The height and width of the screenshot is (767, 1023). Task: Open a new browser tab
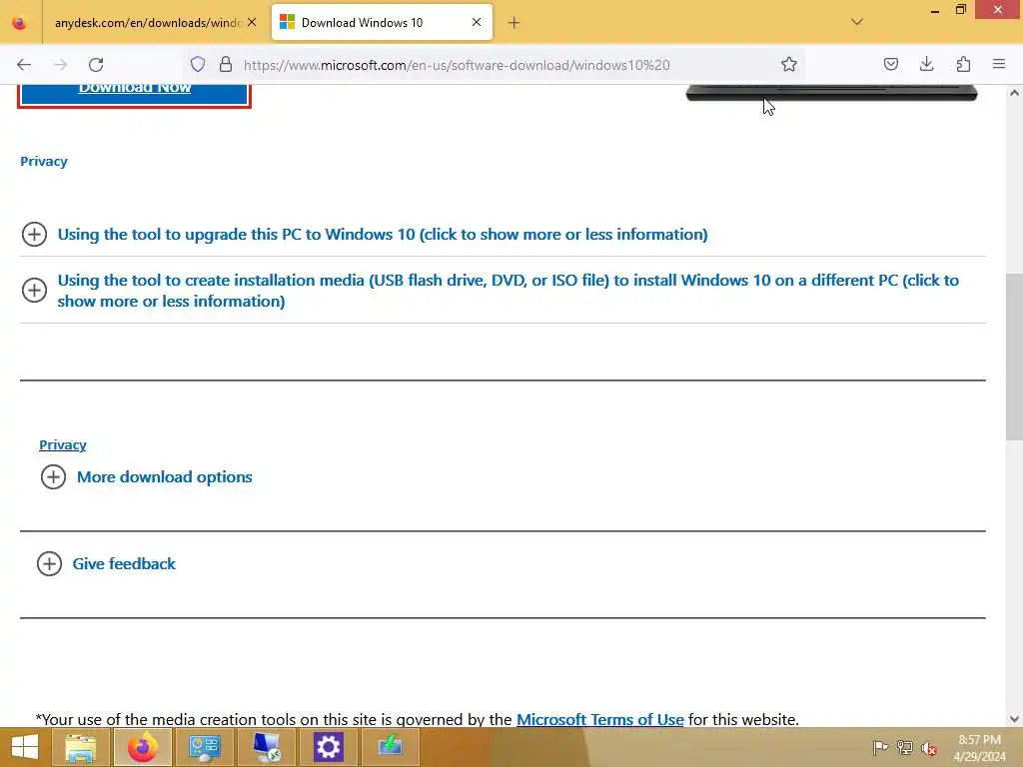click(514, 23)
